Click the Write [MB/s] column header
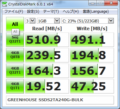120x109 pixels. [x=92, y=28]
